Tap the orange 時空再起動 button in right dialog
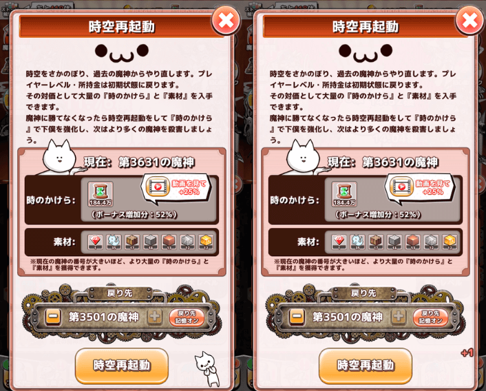Screen dimensions: 486x391 pos(366,366)
